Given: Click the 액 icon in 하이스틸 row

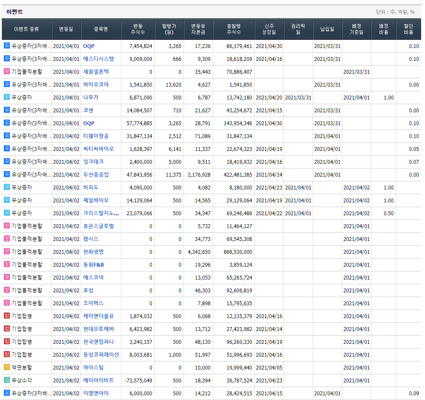Looking at the screenshot, I should point(7,367).
